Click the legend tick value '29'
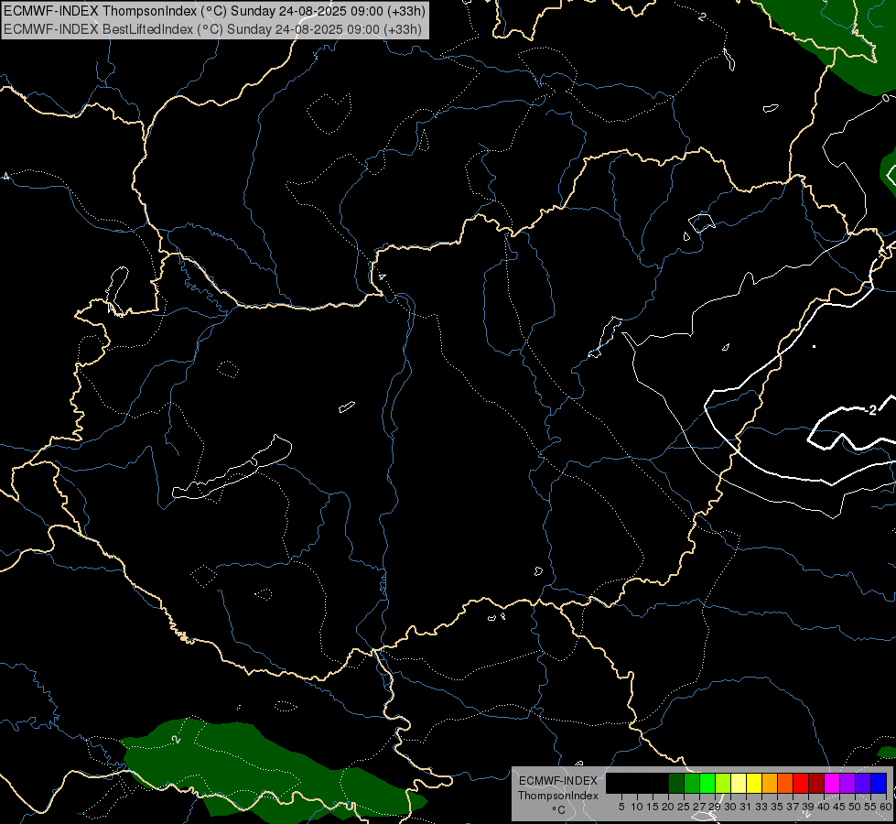The width and height of the screenshot is (896, 824). point(715,807)
